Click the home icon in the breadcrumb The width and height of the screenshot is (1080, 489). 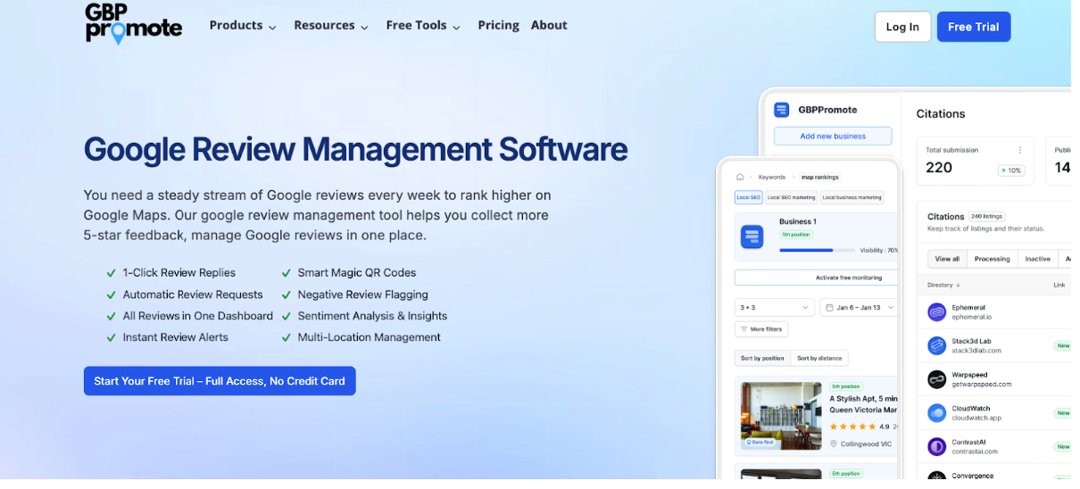pos(740,177)
